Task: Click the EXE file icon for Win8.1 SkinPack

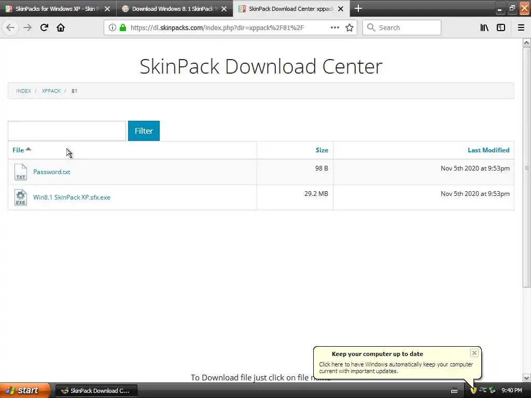Action: pyautogui.click(x=21, y=197)
